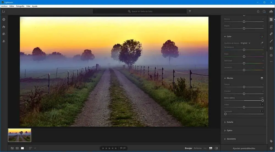Toggle show original before/after icon

click(x=216, y=148)
